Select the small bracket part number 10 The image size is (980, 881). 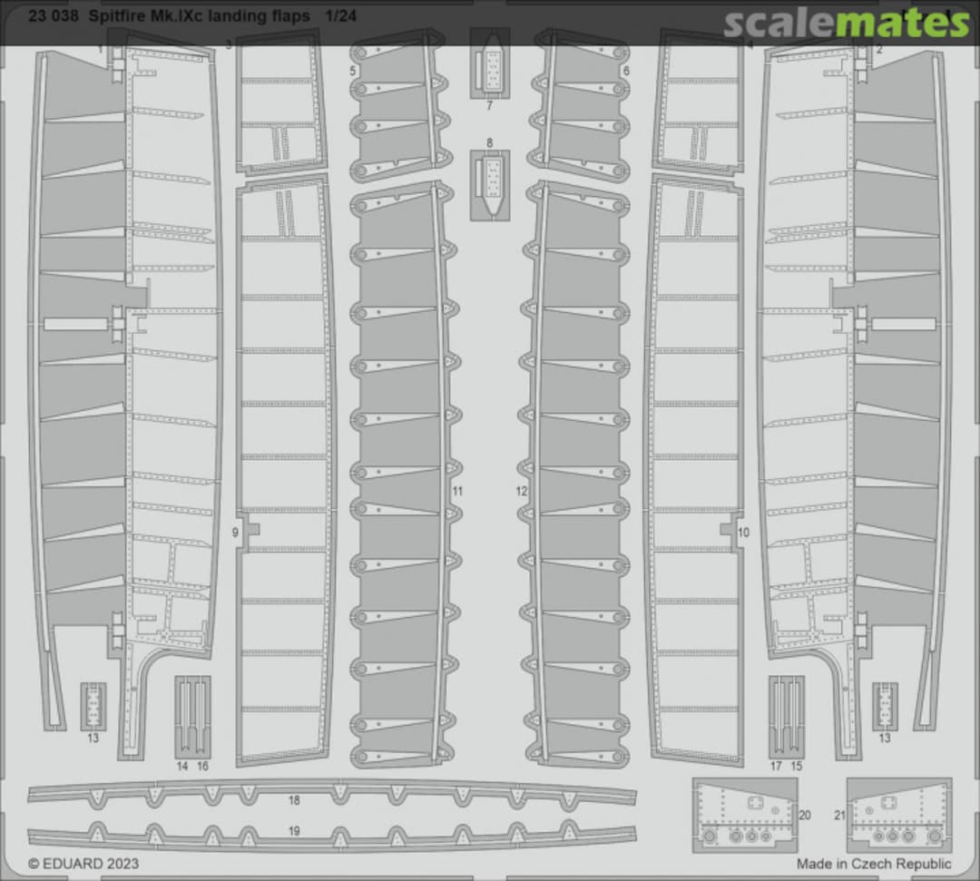[x=728, y=532]
